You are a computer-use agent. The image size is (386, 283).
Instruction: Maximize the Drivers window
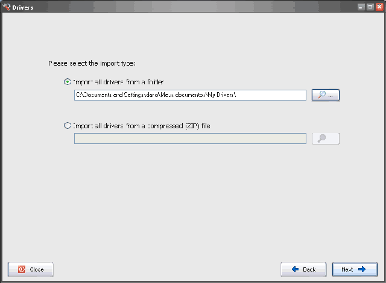pyautogui.click(x=370, y=7)
